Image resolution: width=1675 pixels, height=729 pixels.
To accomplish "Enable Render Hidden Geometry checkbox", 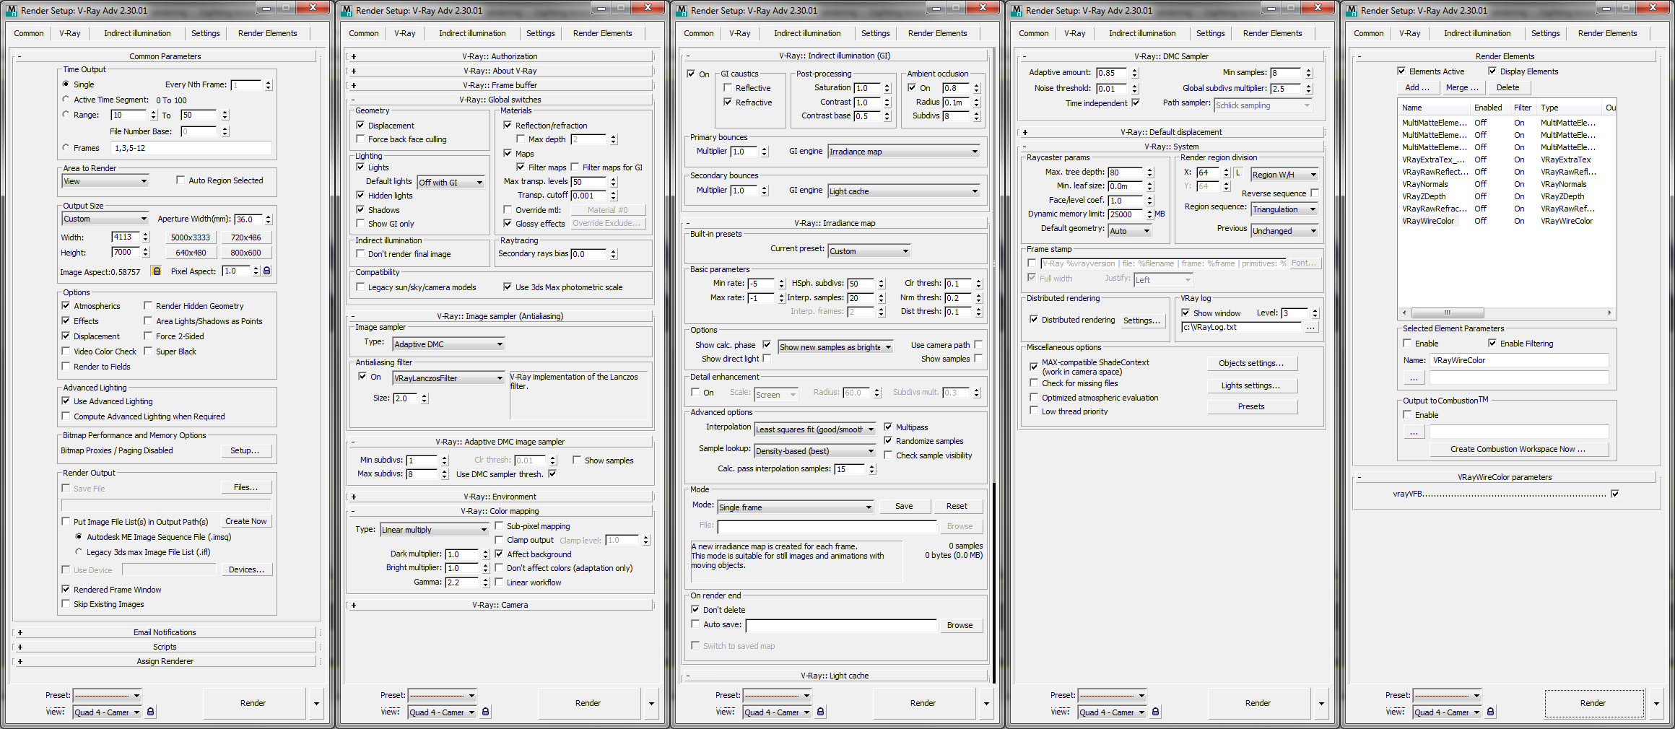I will (148, 306).
